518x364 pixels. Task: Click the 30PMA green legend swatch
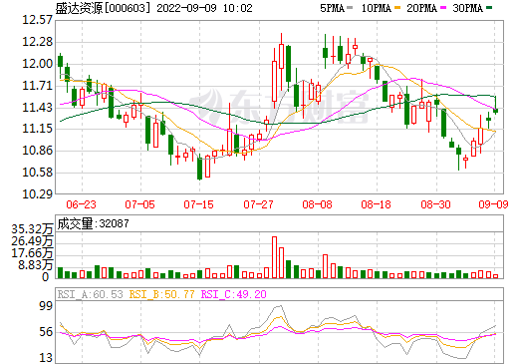(489, 8)
